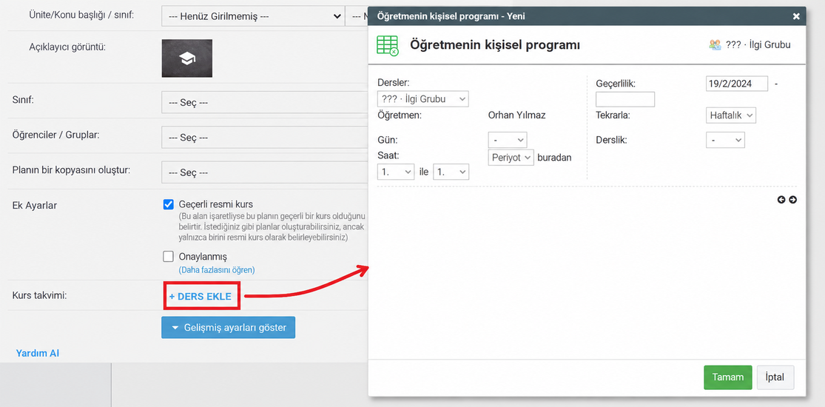This screenshot has height=407, width=825.
Task: Open the Dersler dropdown
Action: [x=422, y=99]
